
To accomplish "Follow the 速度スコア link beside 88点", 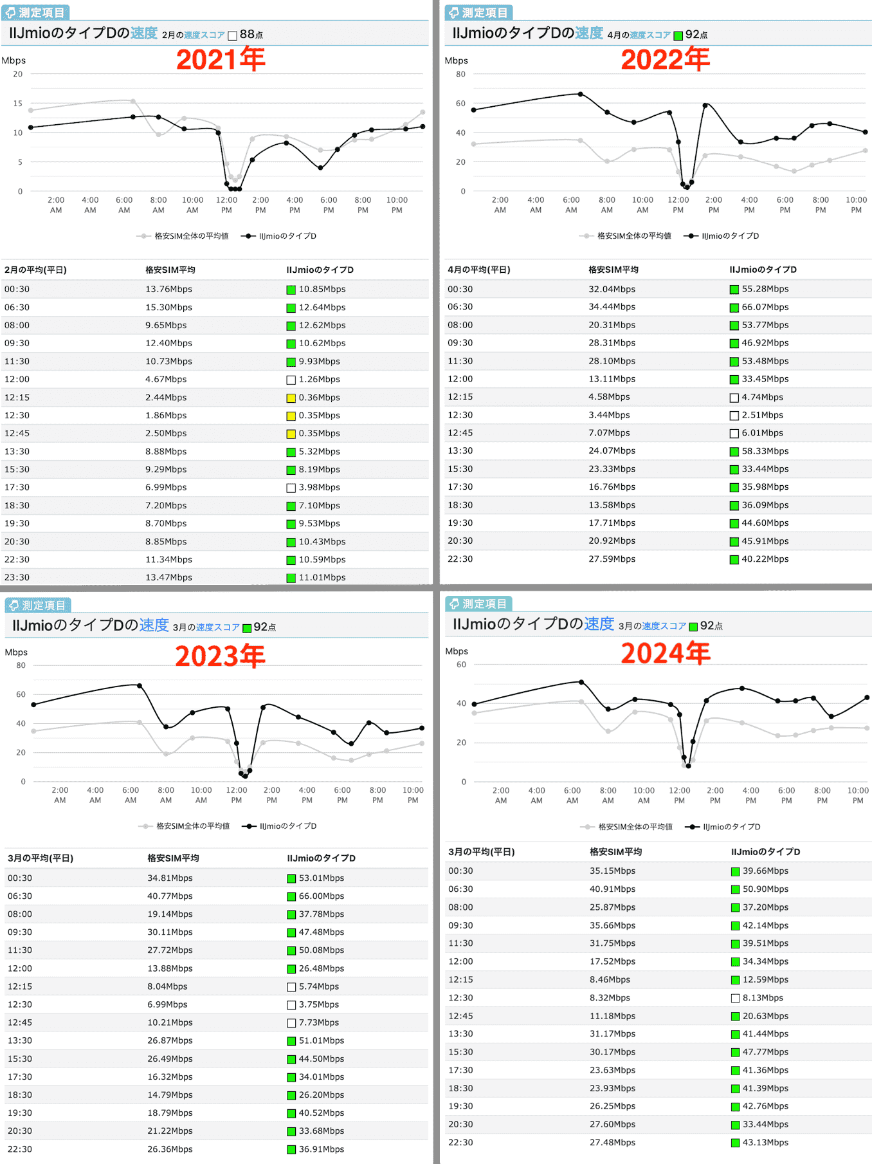I will click(204, 35).
